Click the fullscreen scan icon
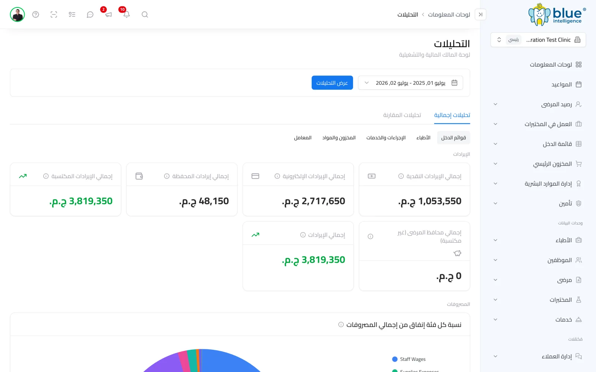The width and height of the screenshot is (596, 372). (x=54, y=15)
